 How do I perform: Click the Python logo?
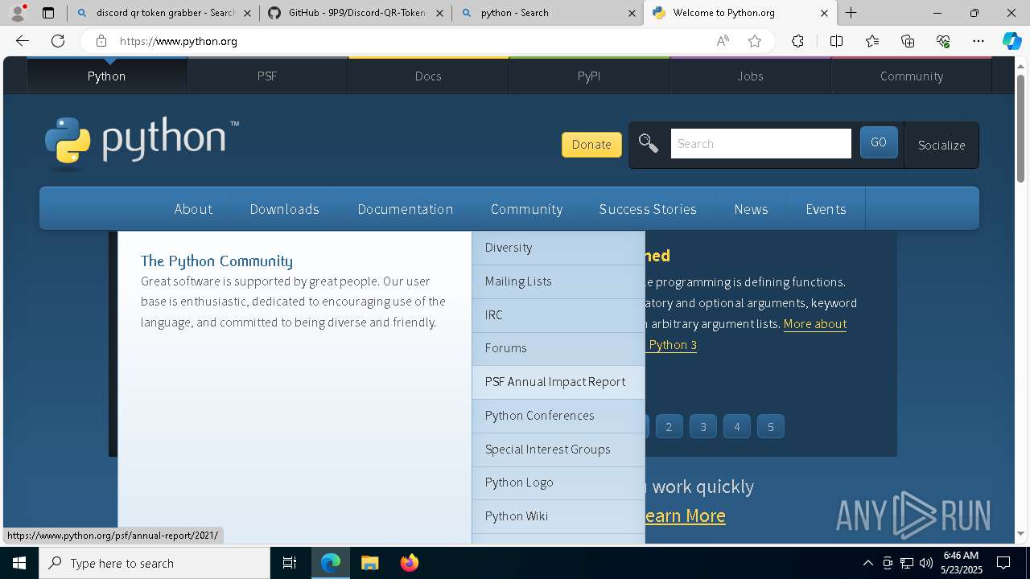142,145
